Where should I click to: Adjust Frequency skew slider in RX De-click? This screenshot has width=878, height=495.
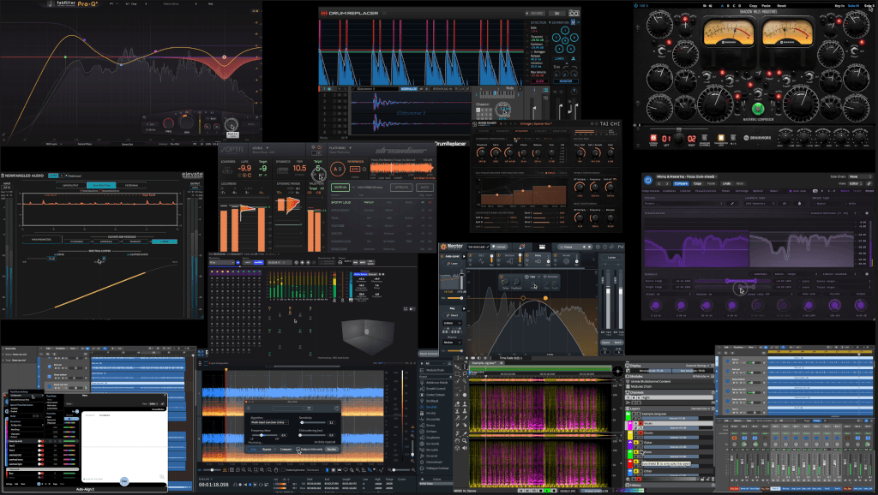pyautogui.click(x=265, y=435)
